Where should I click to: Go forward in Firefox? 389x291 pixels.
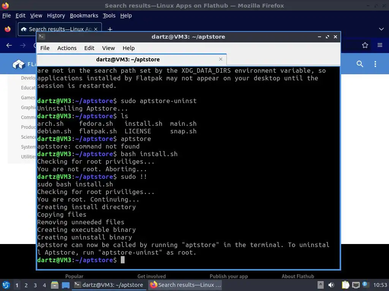tap(23, 45)
